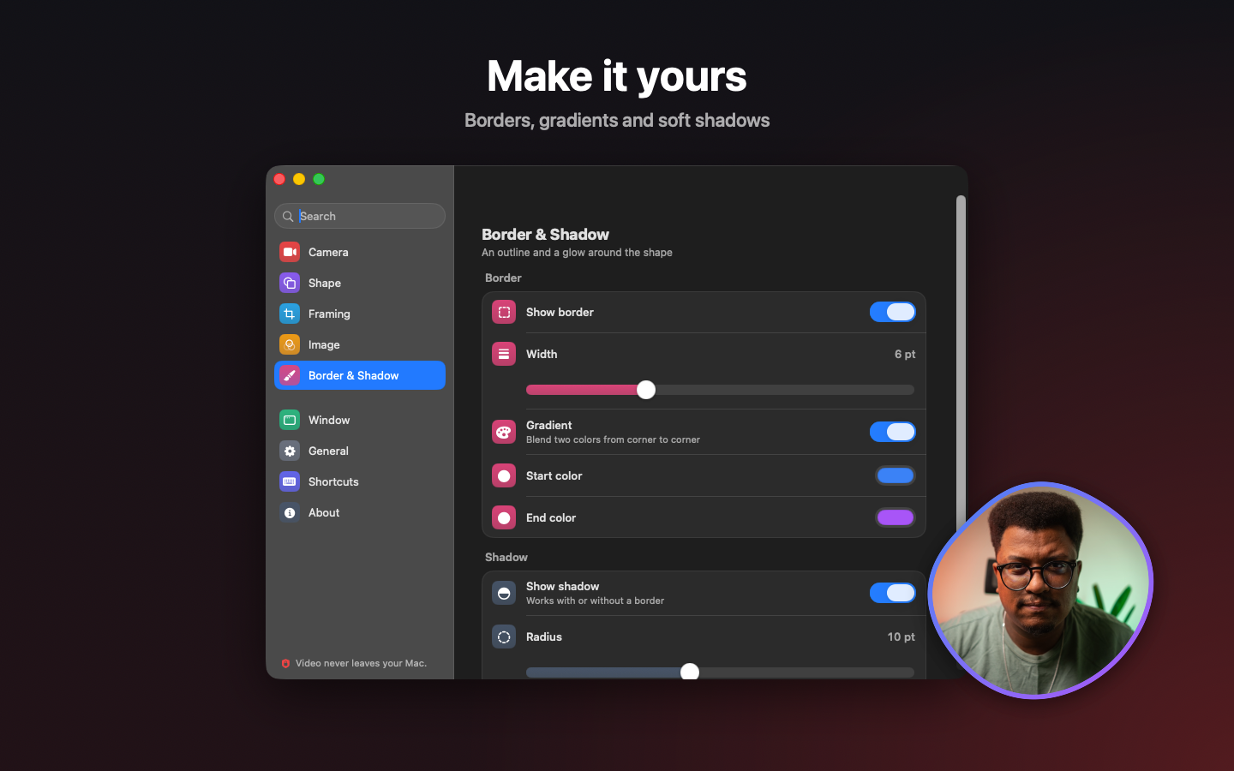Open the Camera settings section
The height and width of the screenshot is (771, 1234).
click(x=360, y=252)
